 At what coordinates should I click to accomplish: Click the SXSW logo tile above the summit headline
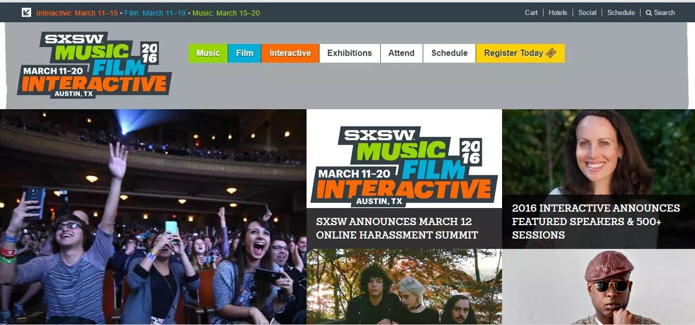point(404,158)
